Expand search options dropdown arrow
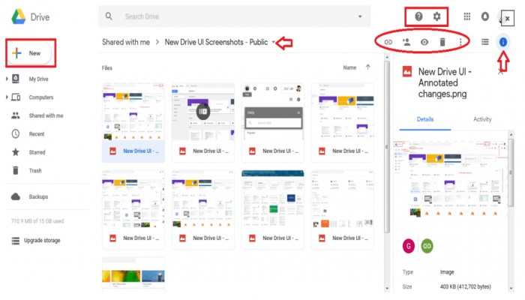525x300 pixels. [361, 16]
